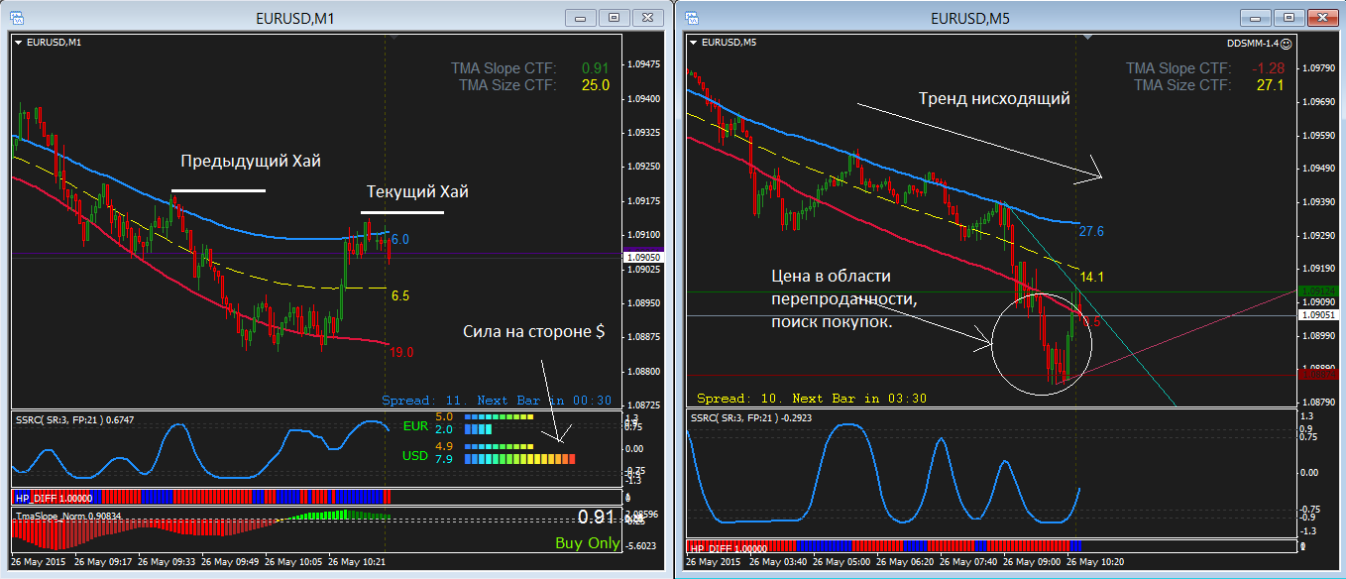Expand the triangle beside the EURUSD,M1 chart label
Image resolution: width=1346 pixels, height=579 pixels.
(19, 43)
